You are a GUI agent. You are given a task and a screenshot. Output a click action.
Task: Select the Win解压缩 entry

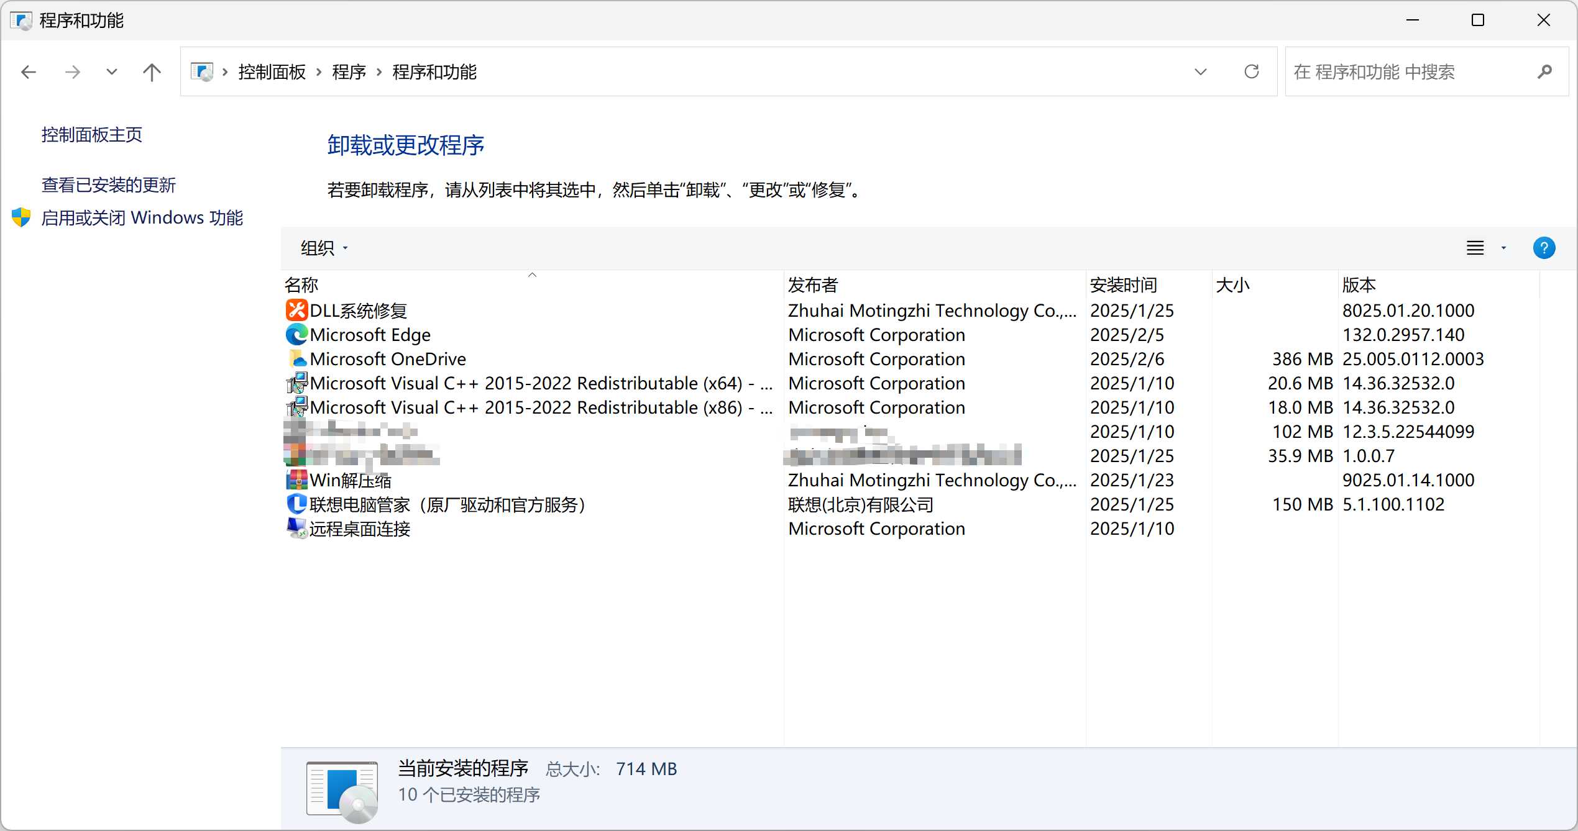pyautogui.click(x=911, y=480)
